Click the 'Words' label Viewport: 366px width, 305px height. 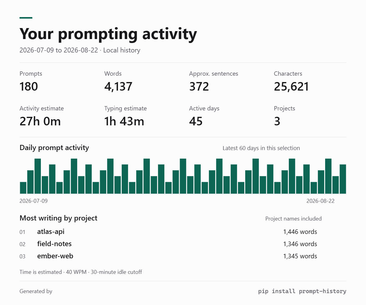click(113, 74)
